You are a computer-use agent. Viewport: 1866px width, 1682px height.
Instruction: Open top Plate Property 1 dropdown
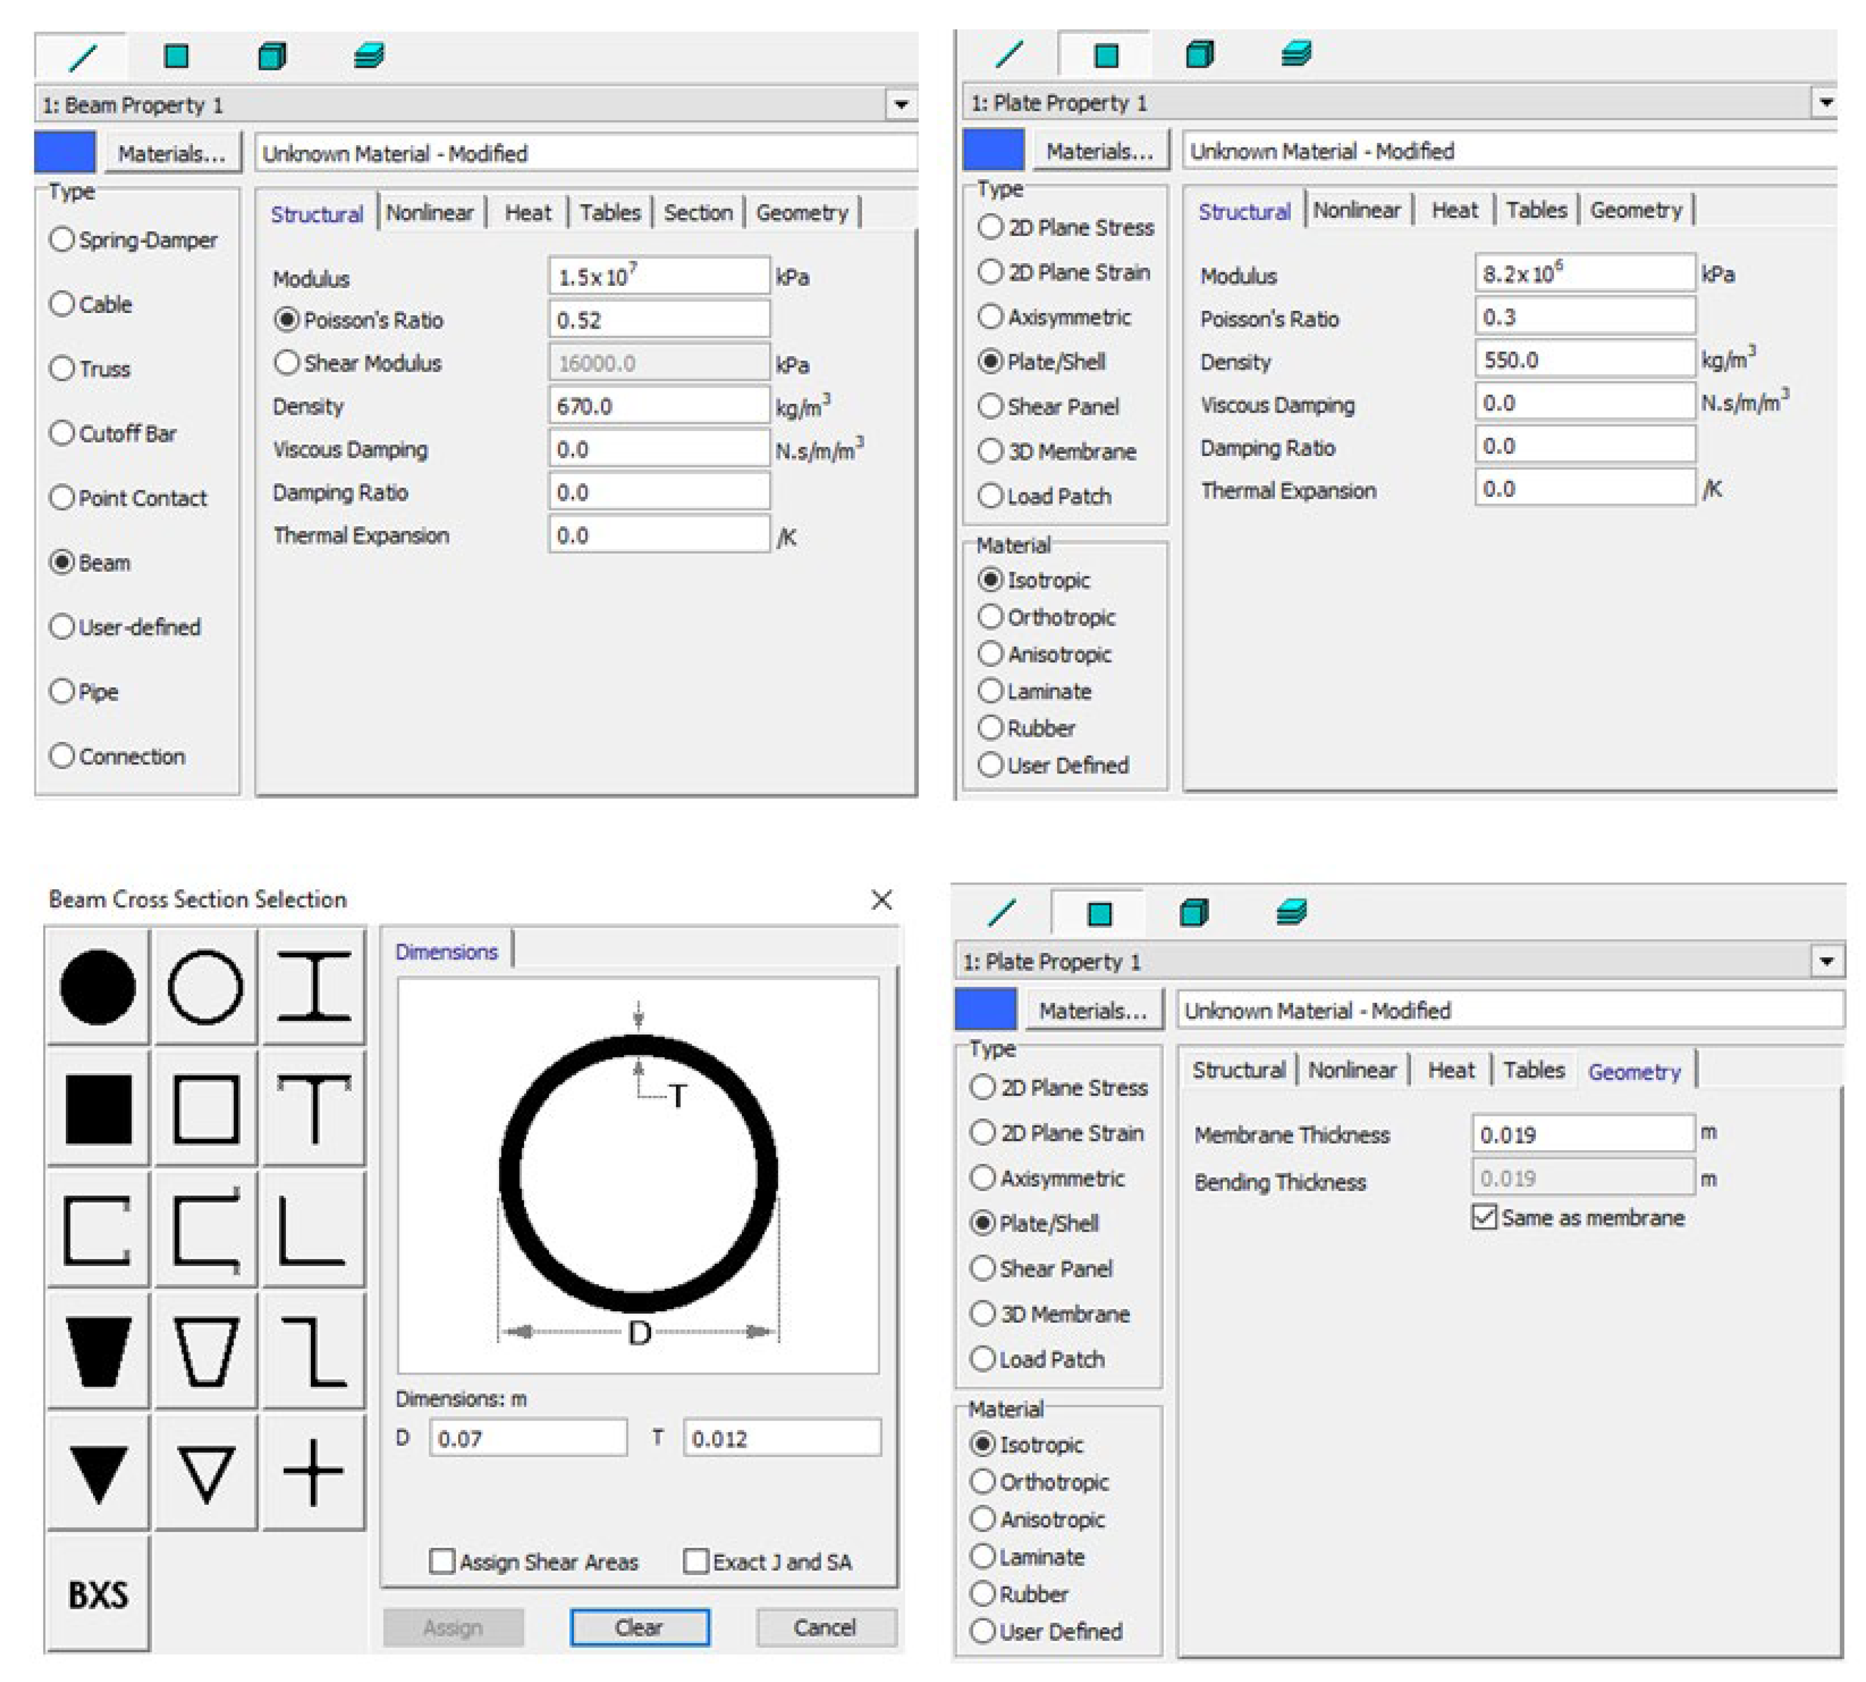[1826, 101]
